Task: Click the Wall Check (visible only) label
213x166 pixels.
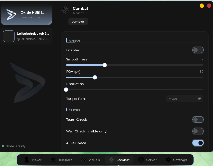Action: pos(87,131)
